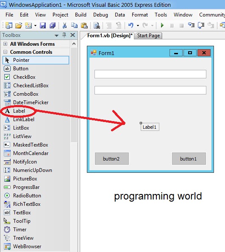The height and width of the screenshot is (252, 225).
Task: Select the ListBox control in Toolbox
Action: [36, 128]
